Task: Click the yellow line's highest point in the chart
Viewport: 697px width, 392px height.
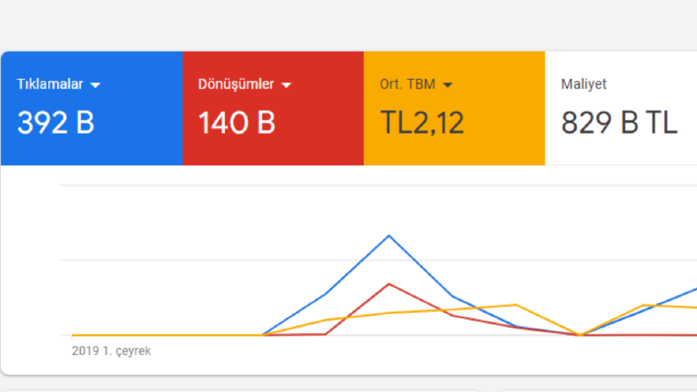Action: tap(516, 304)
